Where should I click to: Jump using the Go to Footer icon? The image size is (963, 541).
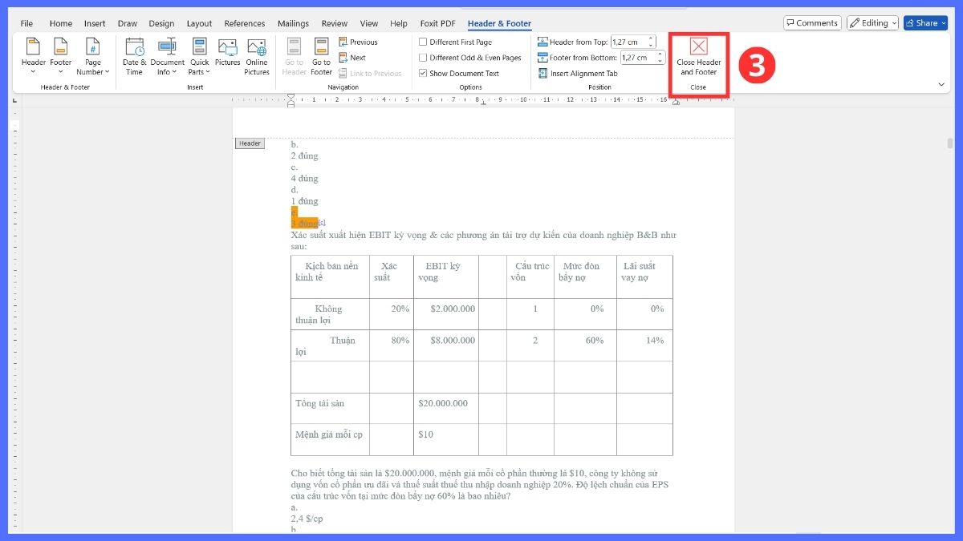[x=321, y=56]
